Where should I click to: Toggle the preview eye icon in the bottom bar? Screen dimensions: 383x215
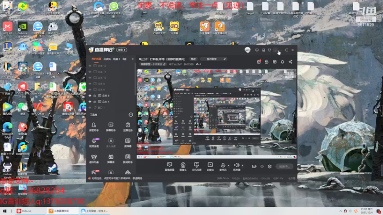click(262, 166)
